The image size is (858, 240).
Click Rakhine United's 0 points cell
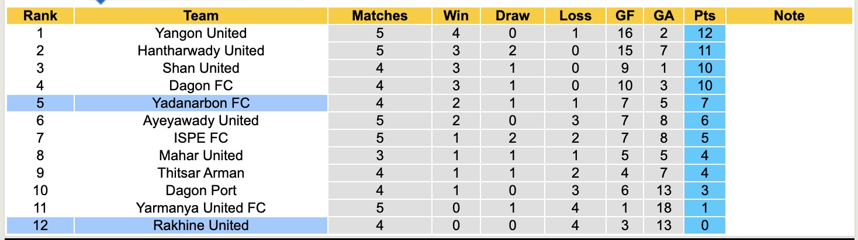tap(705, 225)
